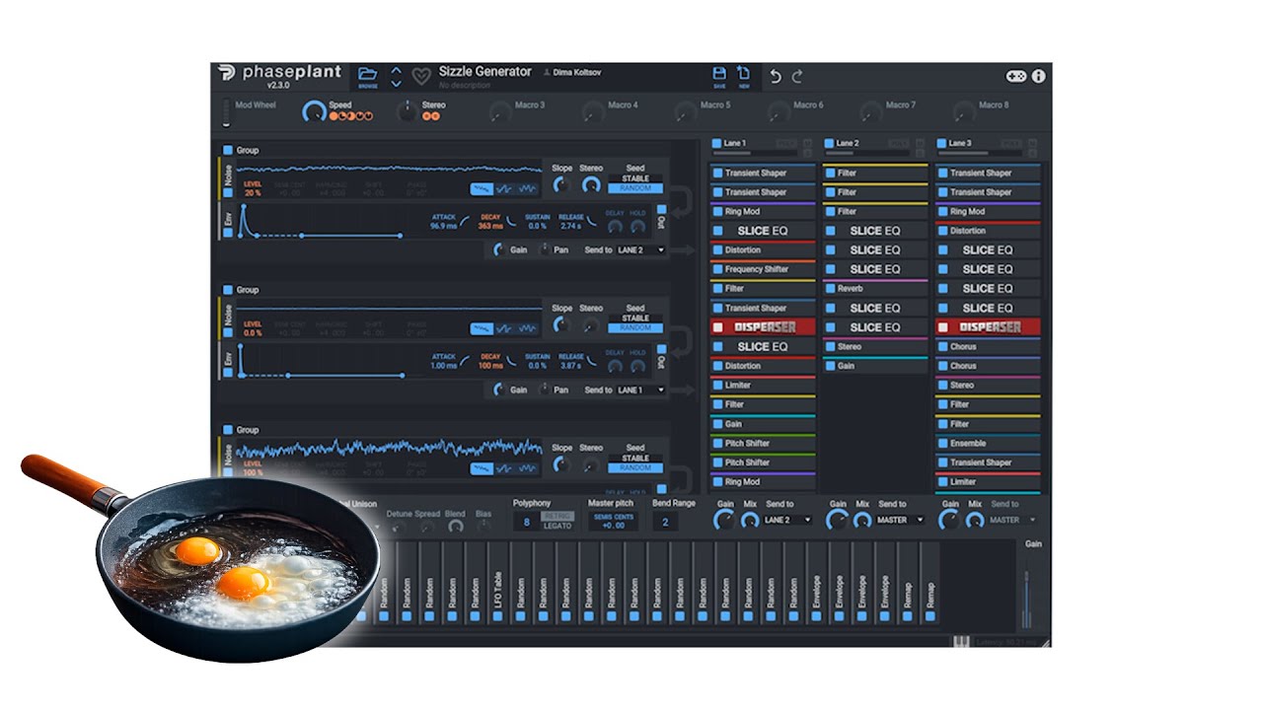Open the info icon in the top right
The image size is (1263, 710).
click(x=1039, y=76)
